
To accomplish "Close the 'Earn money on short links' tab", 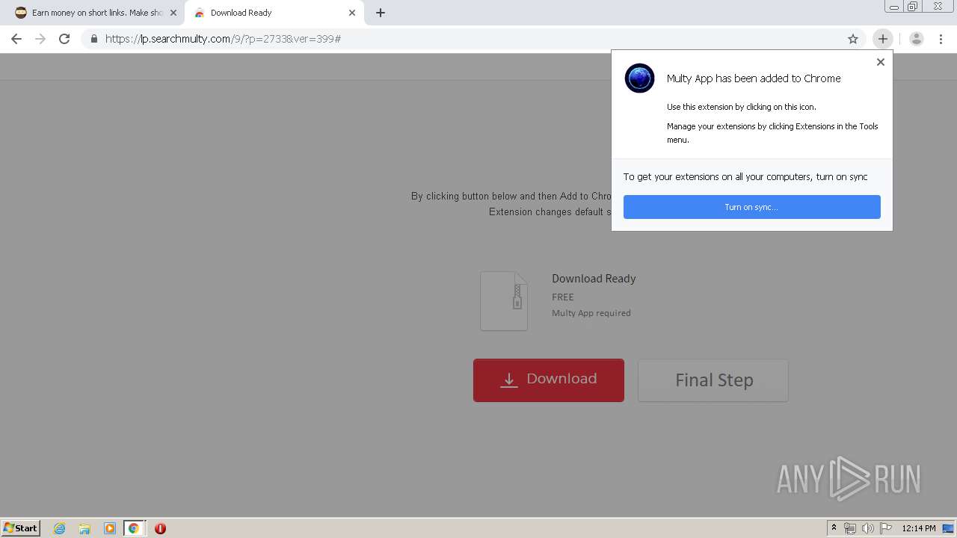I will click(x=173, y=13).
